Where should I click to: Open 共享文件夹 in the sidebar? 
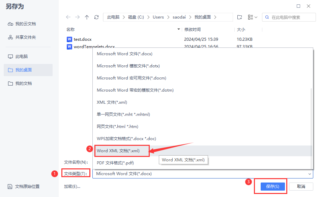point(22,37)
